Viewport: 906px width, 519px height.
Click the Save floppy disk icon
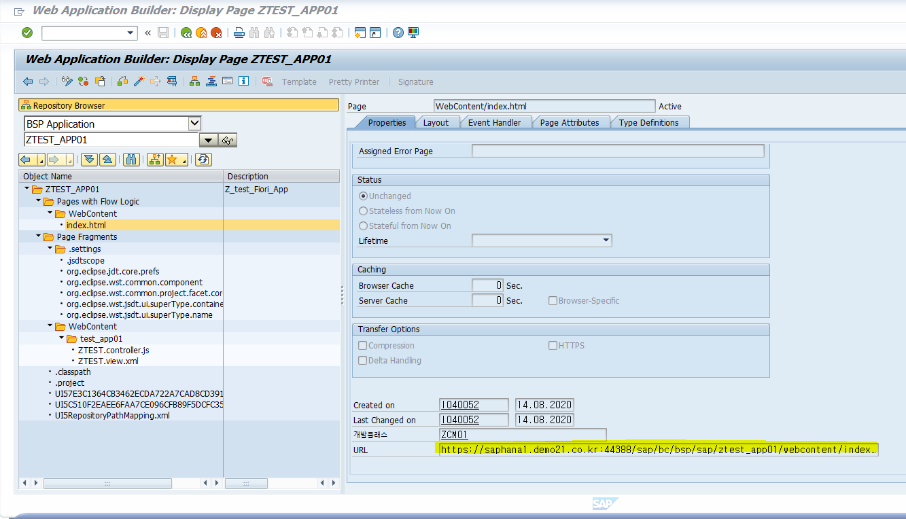click(x=163, y=33)
